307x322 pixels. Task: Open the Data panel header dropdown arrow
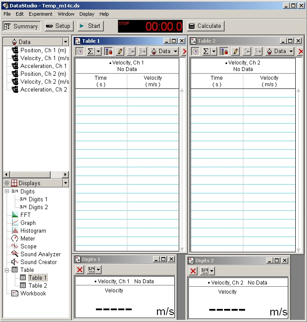tap(65, 42)
